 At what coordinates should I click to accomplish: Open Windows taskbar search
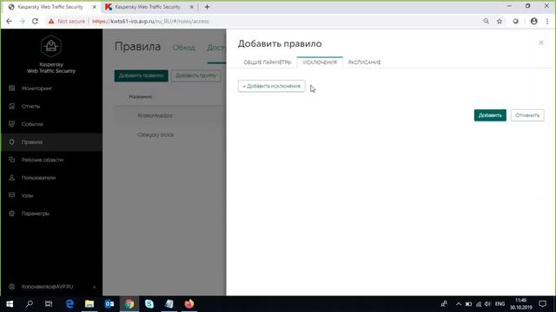click(x=30, y=304)
